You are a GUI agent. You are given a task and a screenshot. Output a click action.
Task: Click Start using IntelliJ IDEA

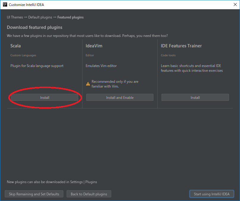coord(211,194)
